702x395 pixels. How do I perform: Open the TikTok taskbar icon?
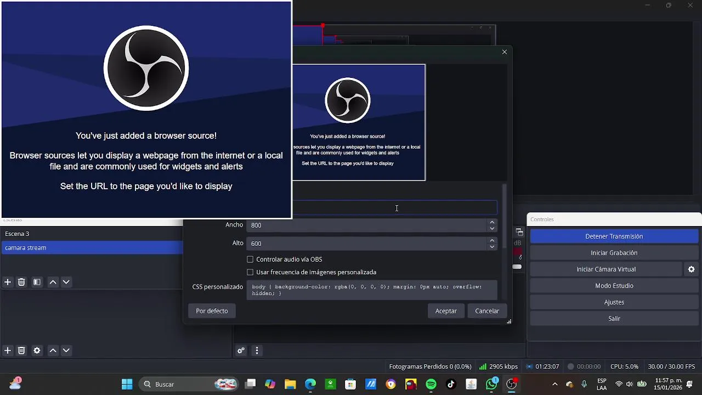tap(451, 384)
